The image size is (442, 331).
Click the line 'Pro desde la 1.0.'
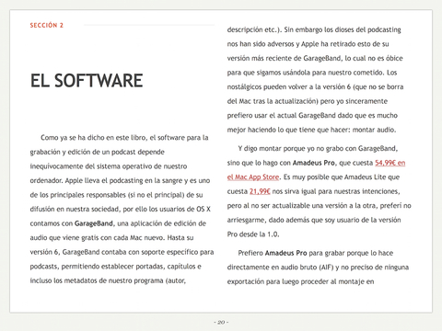pos(253,234)
